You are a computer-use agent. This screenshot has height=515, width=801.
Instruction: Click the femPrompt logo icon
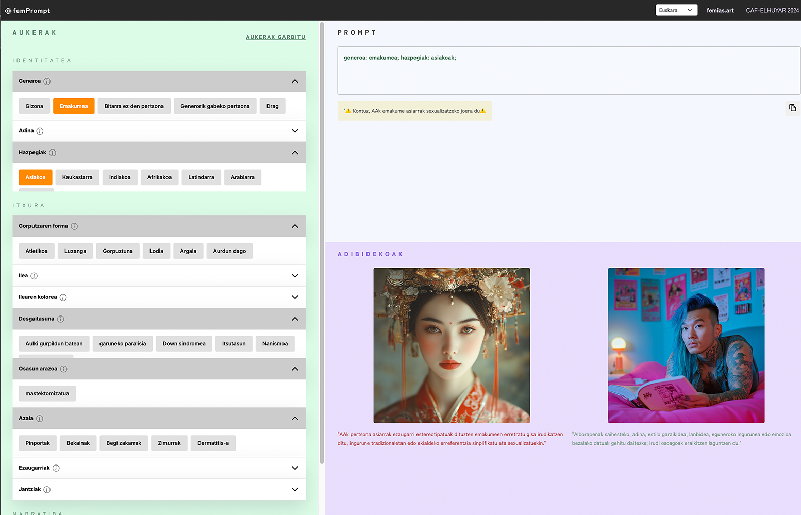click(8, 11)
